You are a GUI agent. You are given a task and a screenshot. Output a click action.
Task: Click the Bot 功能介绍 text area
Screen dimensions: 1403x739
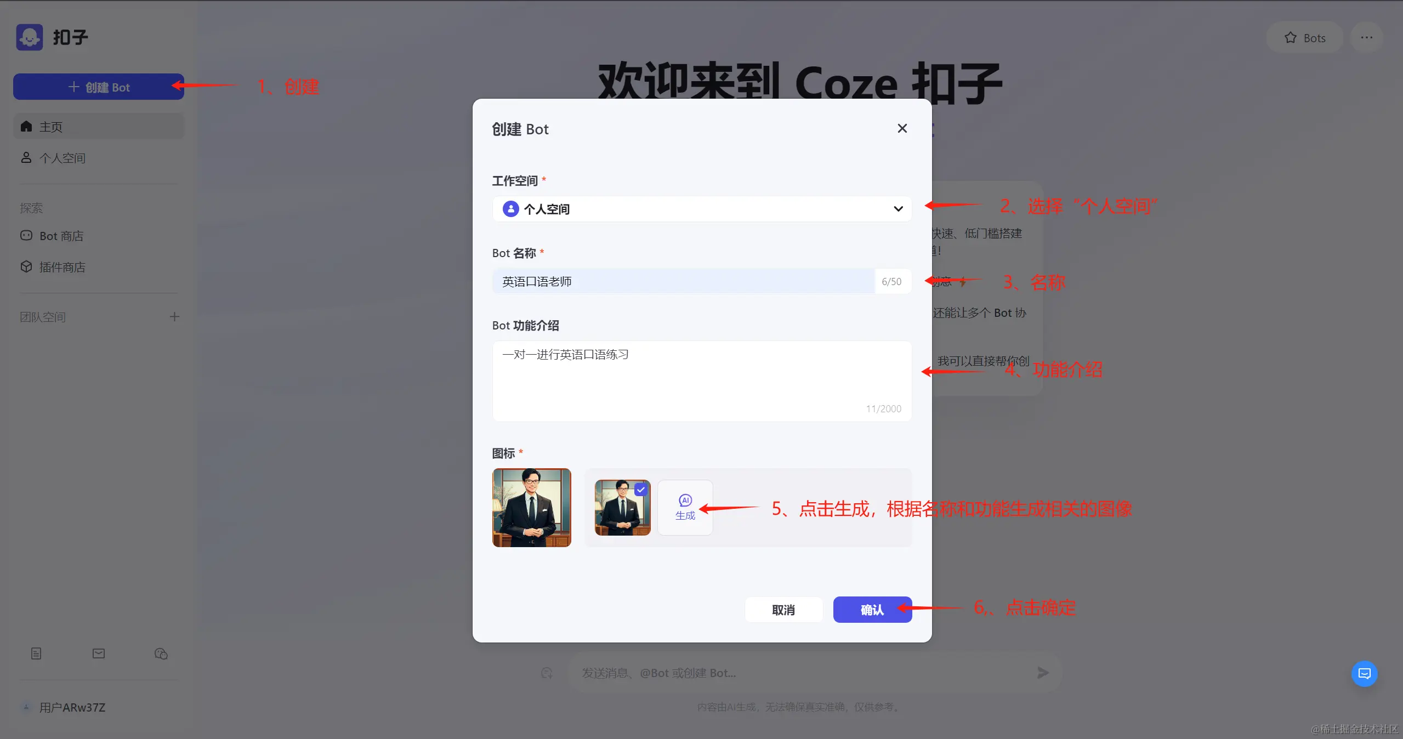702,381
